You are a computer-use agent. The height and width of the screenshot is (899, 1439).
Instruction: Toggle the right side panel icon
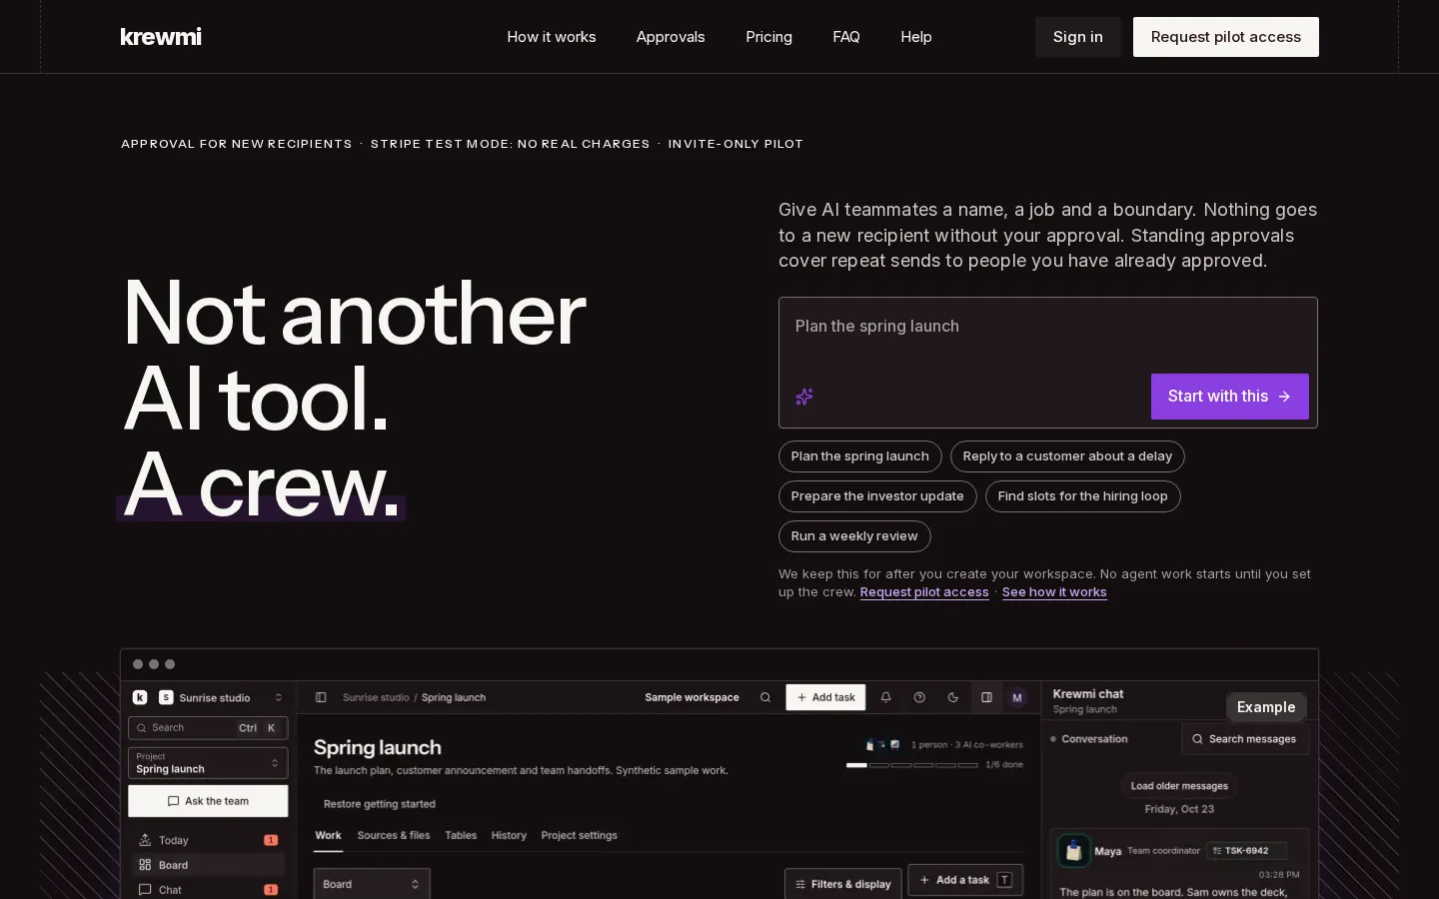point(986,697)
